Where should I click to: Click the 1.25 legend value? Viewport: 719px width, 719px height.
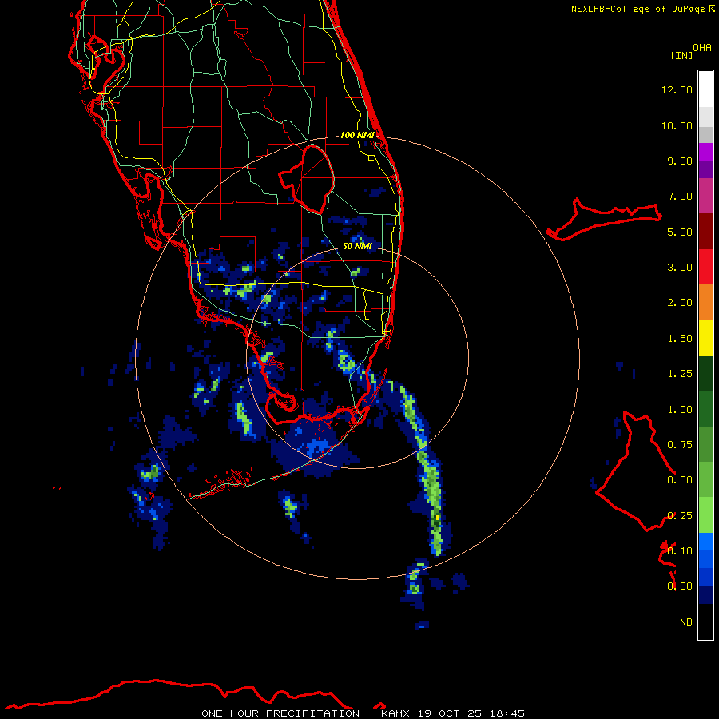[680, 374]
